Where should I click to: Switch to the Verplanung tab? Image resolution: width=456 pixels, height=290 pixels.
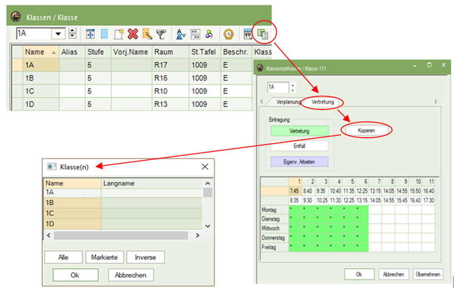pos(288,102)
